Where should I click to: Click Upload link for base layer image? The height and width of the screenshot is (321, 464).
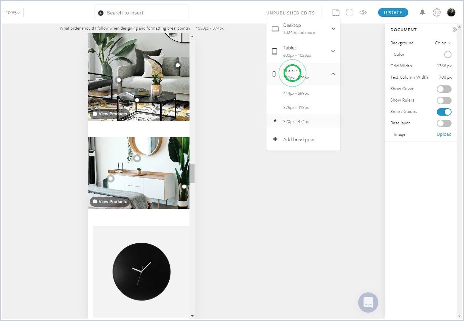click(x=444, y=134)
